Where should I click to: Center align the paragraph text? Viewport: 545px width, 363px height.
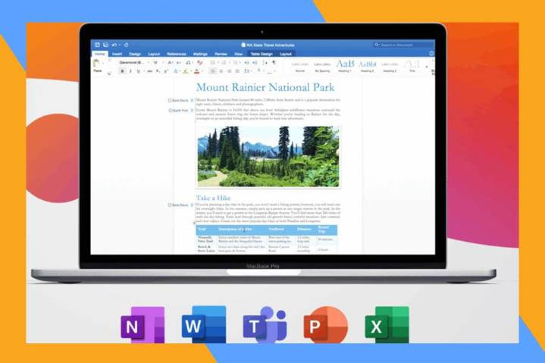[x=221, y=71]
